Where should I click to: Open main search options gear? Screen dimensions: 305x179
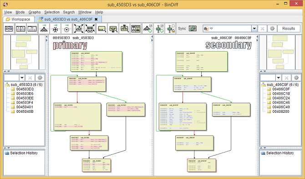(x=272, y=29)
